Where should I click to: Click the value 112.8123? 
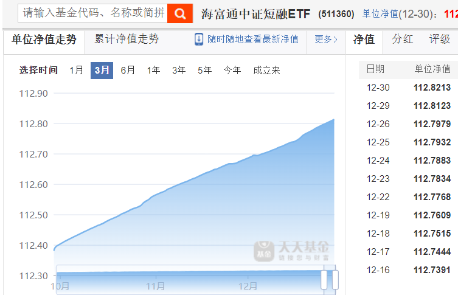tap(432, 106)
